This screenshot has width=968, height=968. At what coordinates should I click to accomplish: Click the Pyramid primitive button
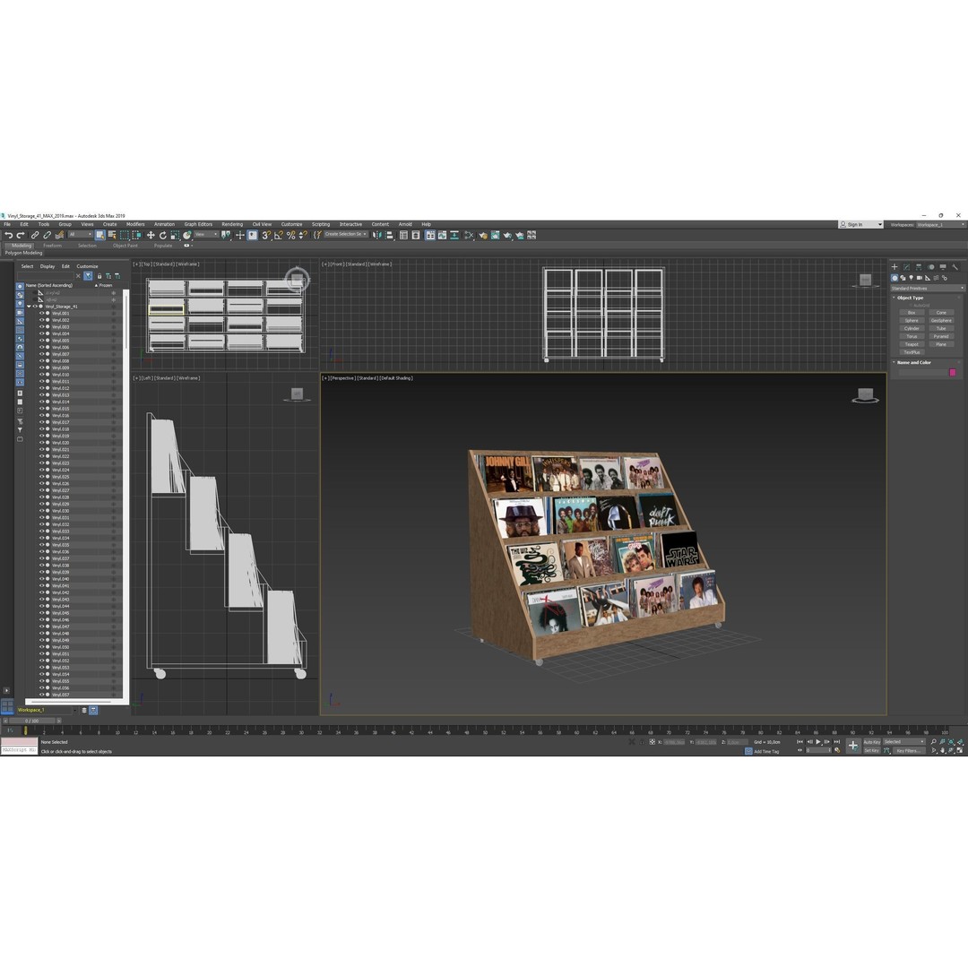[x=941, y=336]
